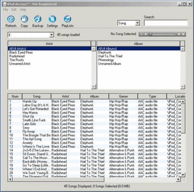This screenshot has width=194, height=192.
Task: Click the song list scroll down arrow
Action: tap(183, 175)
